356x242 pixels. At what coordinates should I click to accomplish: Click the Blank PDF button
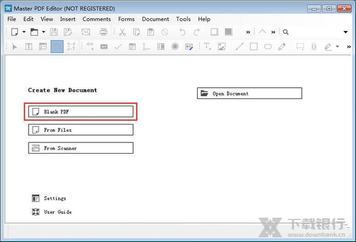[81, 111]
